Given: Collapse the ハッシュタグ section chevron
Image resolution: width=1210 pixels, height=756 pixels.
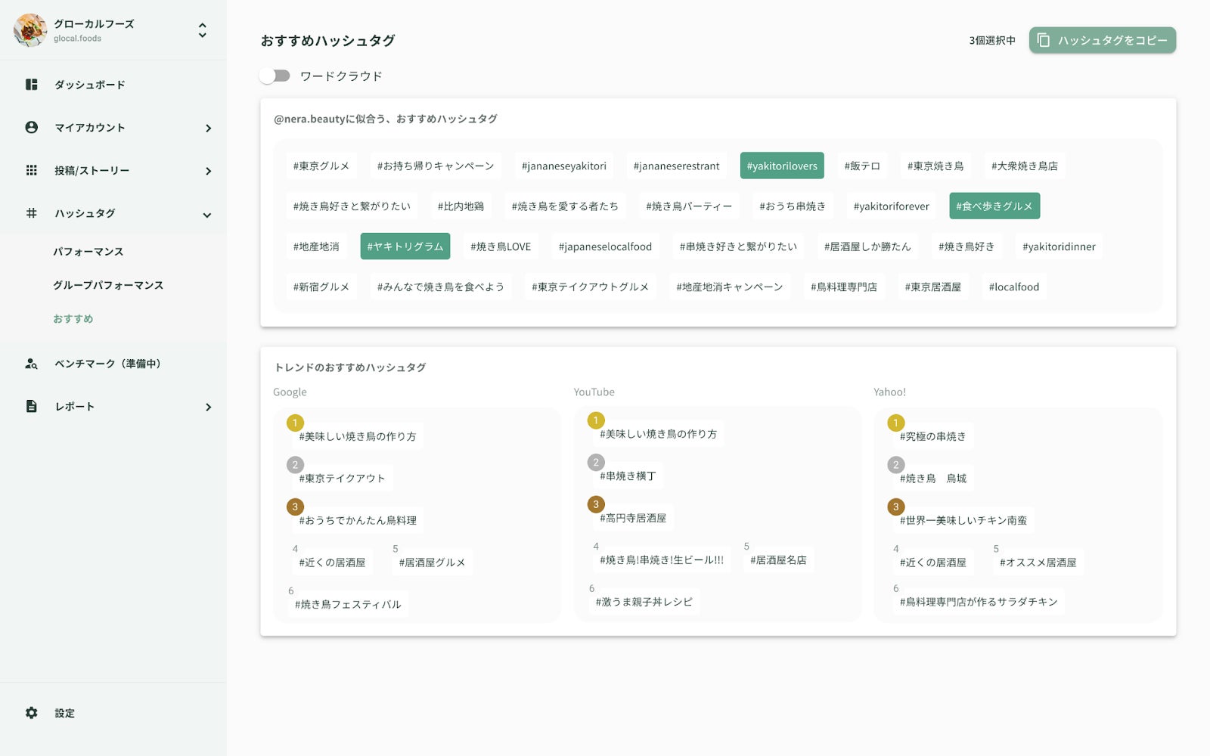Looking at the screenshot, I should click(x=207, y=215).
